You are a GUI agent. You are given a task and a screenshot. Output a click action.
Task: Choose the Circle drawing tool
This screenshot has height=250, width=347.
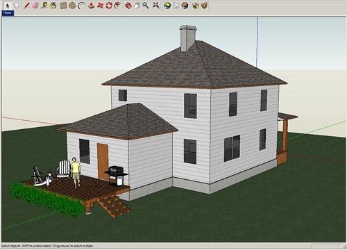(x=72, y=6)
